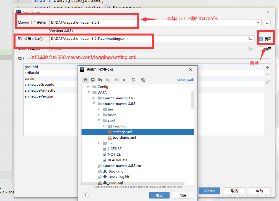Screen dimensions: 279x201
Task: Open help question mark in file chooser
Action: pos(85,195)
